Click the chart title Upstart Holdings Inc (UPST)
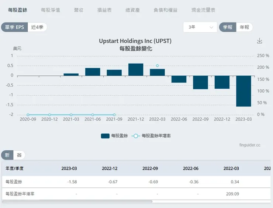This screenshot has width=273, height=208. [135, 41]
